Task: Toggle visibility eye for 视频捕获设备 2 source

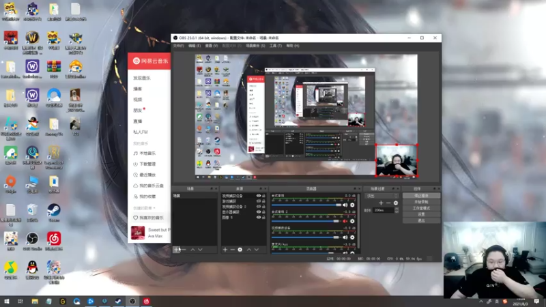Action: tap(259, 207)
